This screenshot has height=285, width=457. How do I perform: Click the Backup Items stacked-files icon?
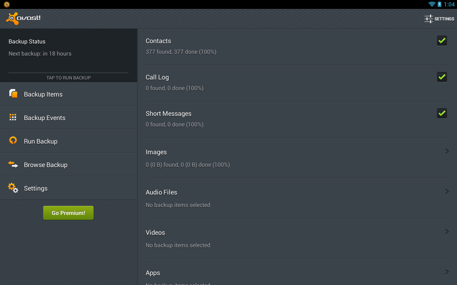[13, 94]
